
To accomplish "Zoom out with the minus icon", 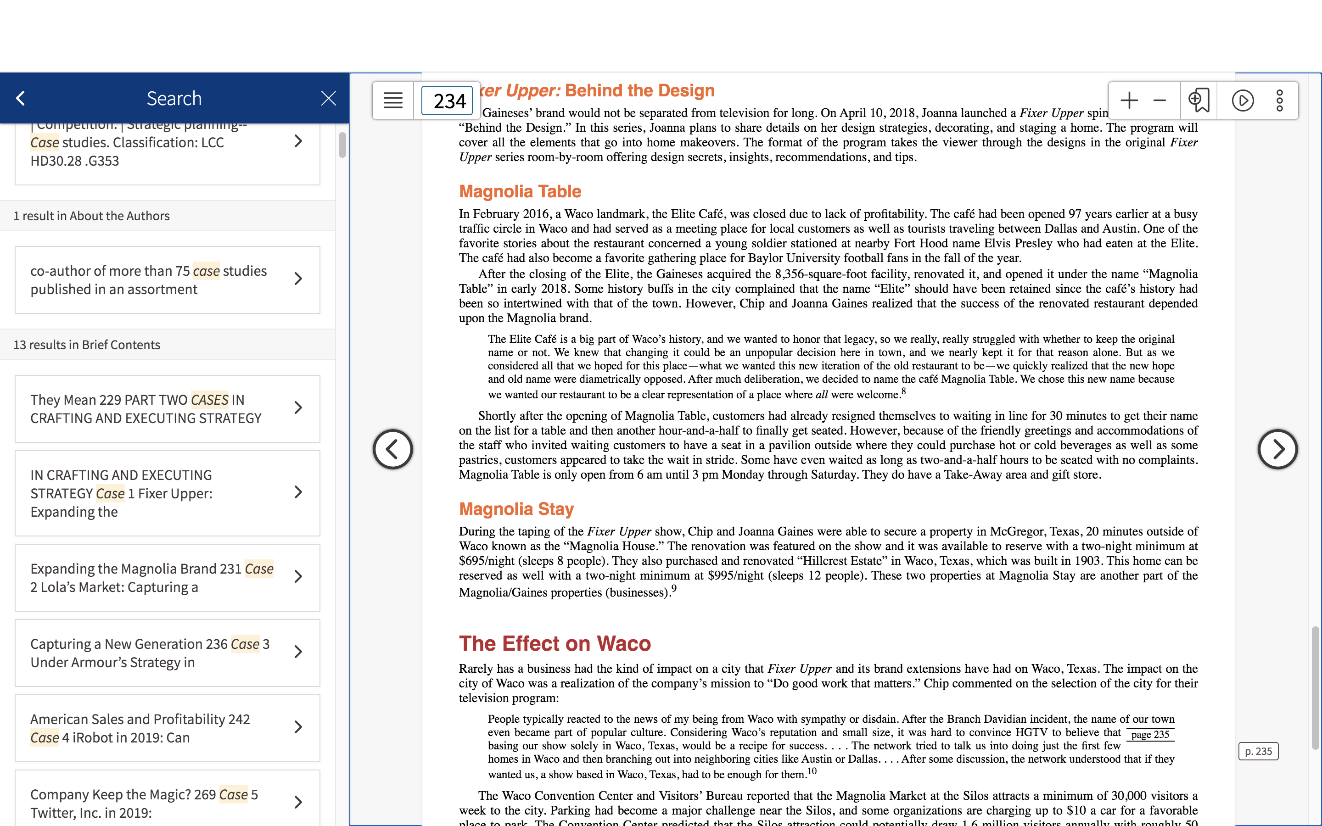I will pos(1159,100).
